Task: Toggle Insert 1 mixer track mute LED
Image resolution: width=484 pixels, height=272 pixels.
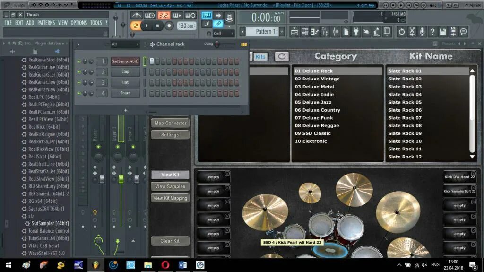Action: pos(118,147)
